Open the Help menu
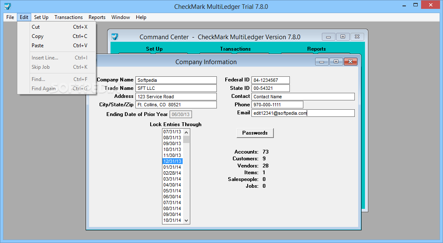The height and width of the screenshot is (243, 443). pos(141,17)
